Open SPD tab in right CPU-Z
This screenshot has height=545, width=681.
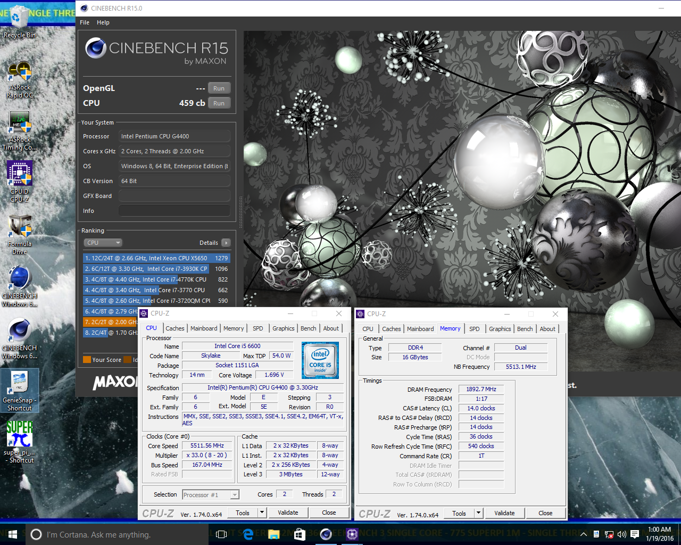475,329
